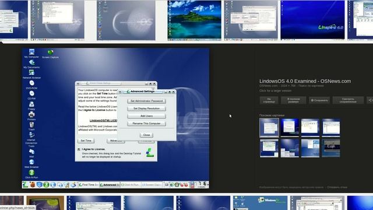This screenshot has height=210, width=373.
Task: Select Advanced taskbar entry
Action: [x=110, y=185]
